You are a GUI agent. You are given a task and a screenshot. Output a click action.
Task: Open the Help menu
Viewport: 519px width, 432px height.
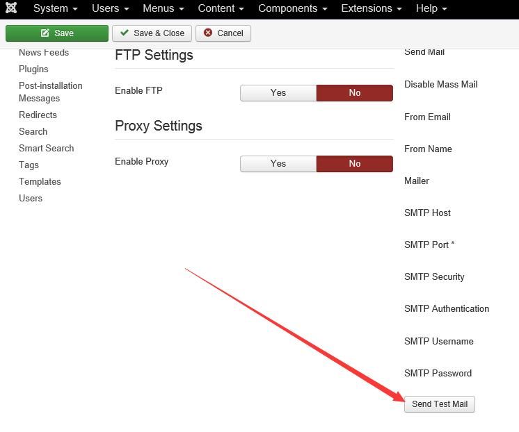click(x=431, y=8)
